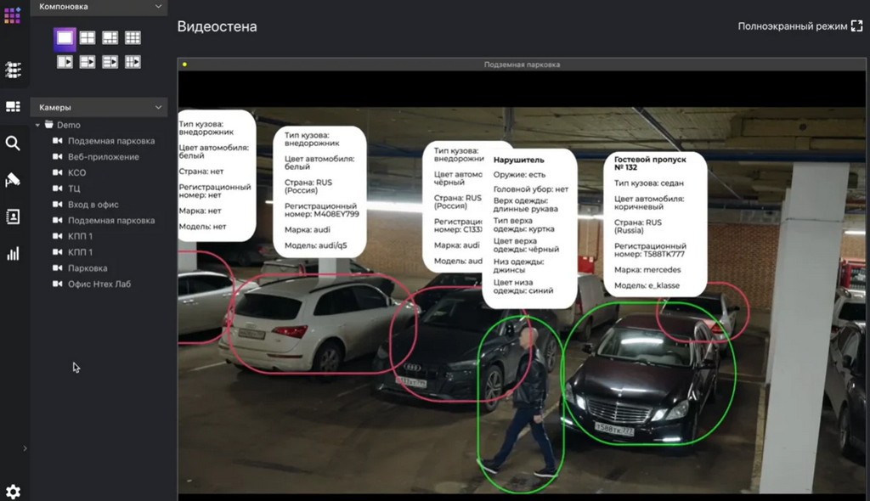Select the Вход в офис camera
Screen dimensions: 870x501
86,205
